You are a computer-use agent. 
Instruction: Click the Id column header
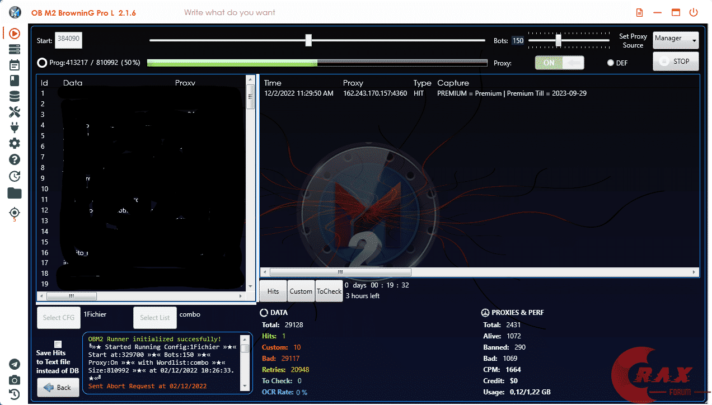pyautogui.click(x=44, y=83)
